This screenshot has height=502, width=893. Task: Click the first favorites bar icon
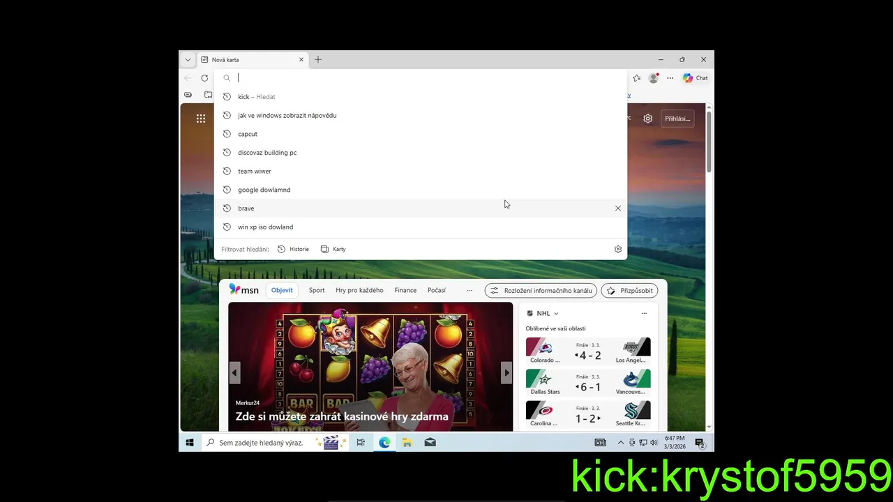(x=188, y=94)
